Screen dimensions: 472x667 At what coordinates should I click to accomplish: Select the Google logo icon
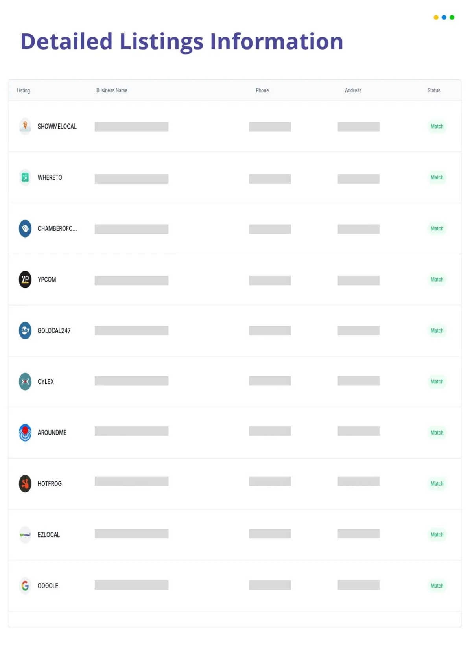25,586
